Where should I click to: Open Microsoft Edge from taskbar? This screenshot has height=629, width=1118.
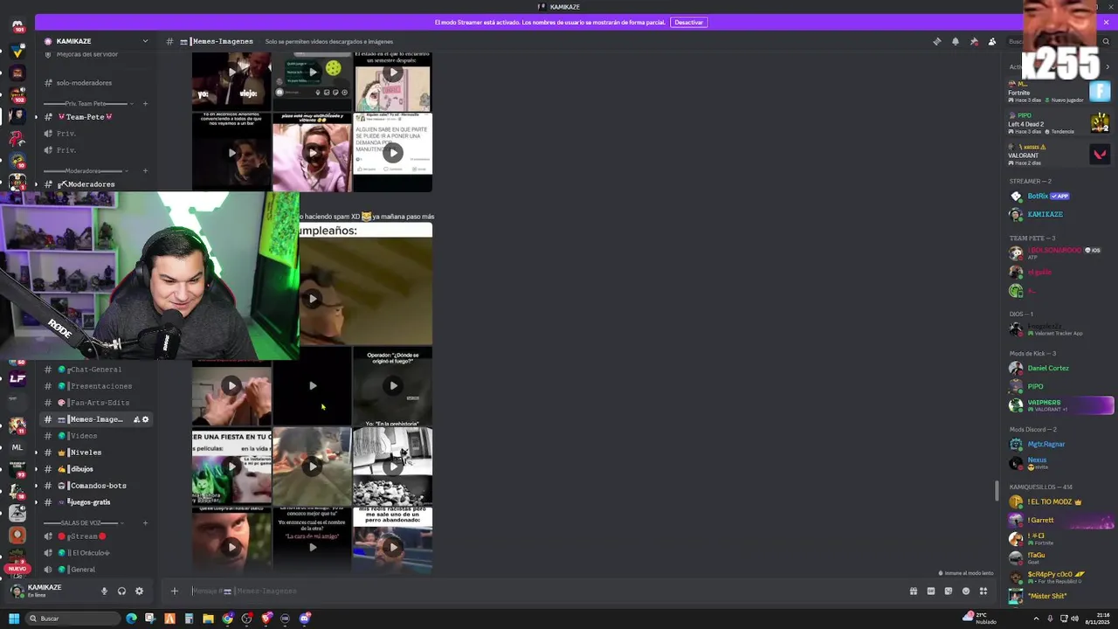pos(131,619)
